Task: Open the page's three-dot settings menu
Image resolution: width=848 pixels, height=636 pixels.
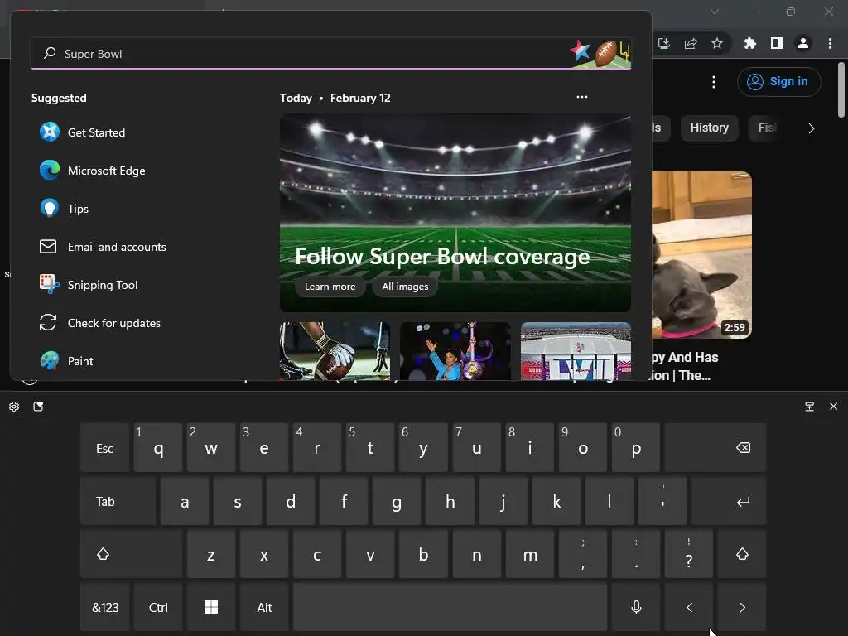Action: [714, 82]
